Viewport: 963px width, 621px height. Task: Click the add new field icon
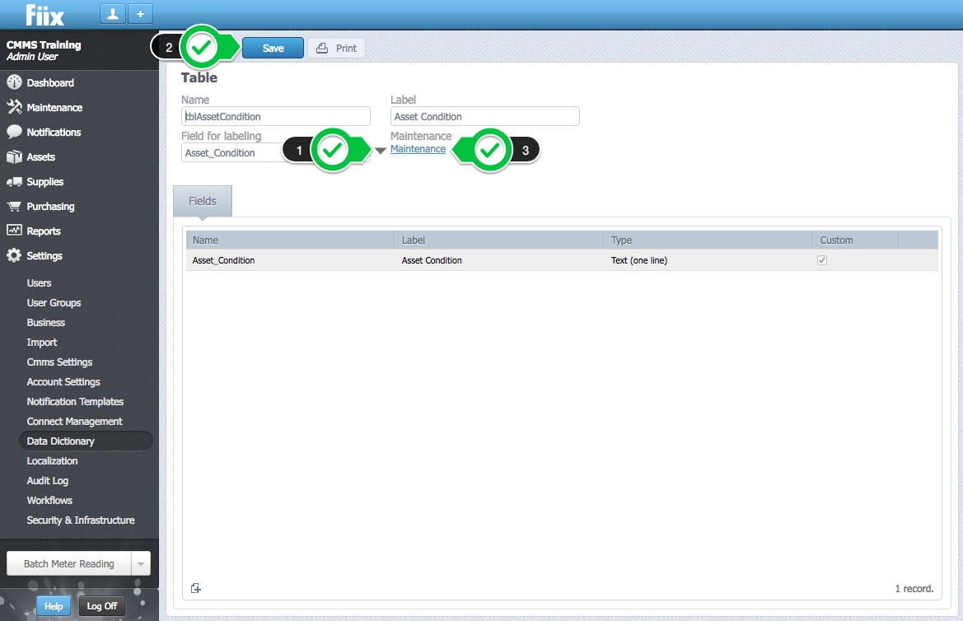tap(196, 588)
